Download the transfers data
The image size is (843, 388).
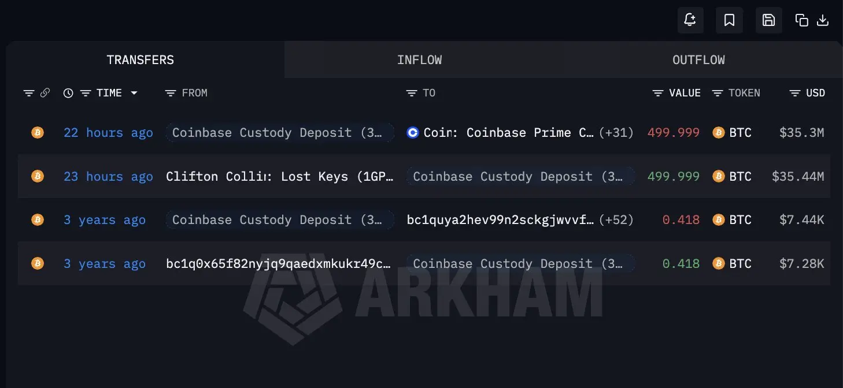(x=822, y=20)
